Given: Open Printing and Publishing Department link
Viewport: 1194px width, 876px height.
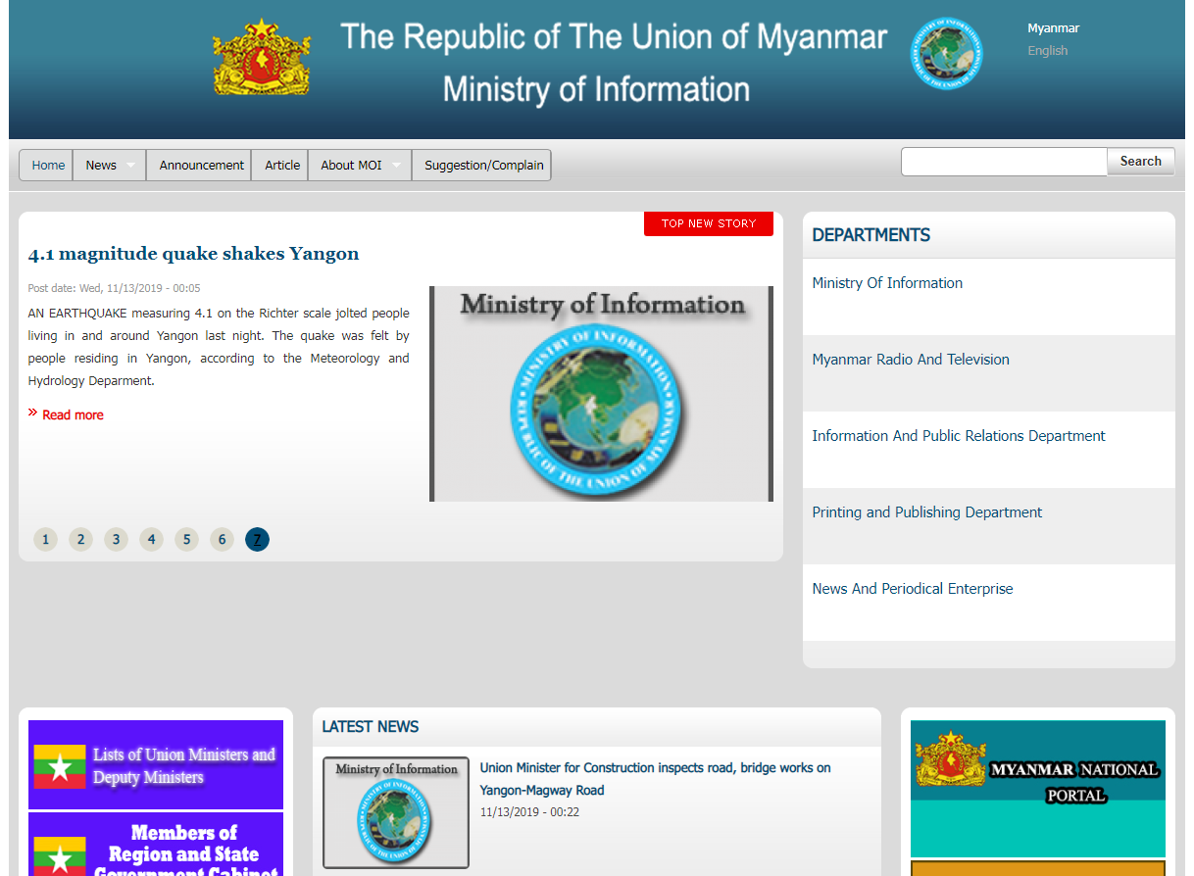Looking at the screenshot, I should click(x=927, y=512).
